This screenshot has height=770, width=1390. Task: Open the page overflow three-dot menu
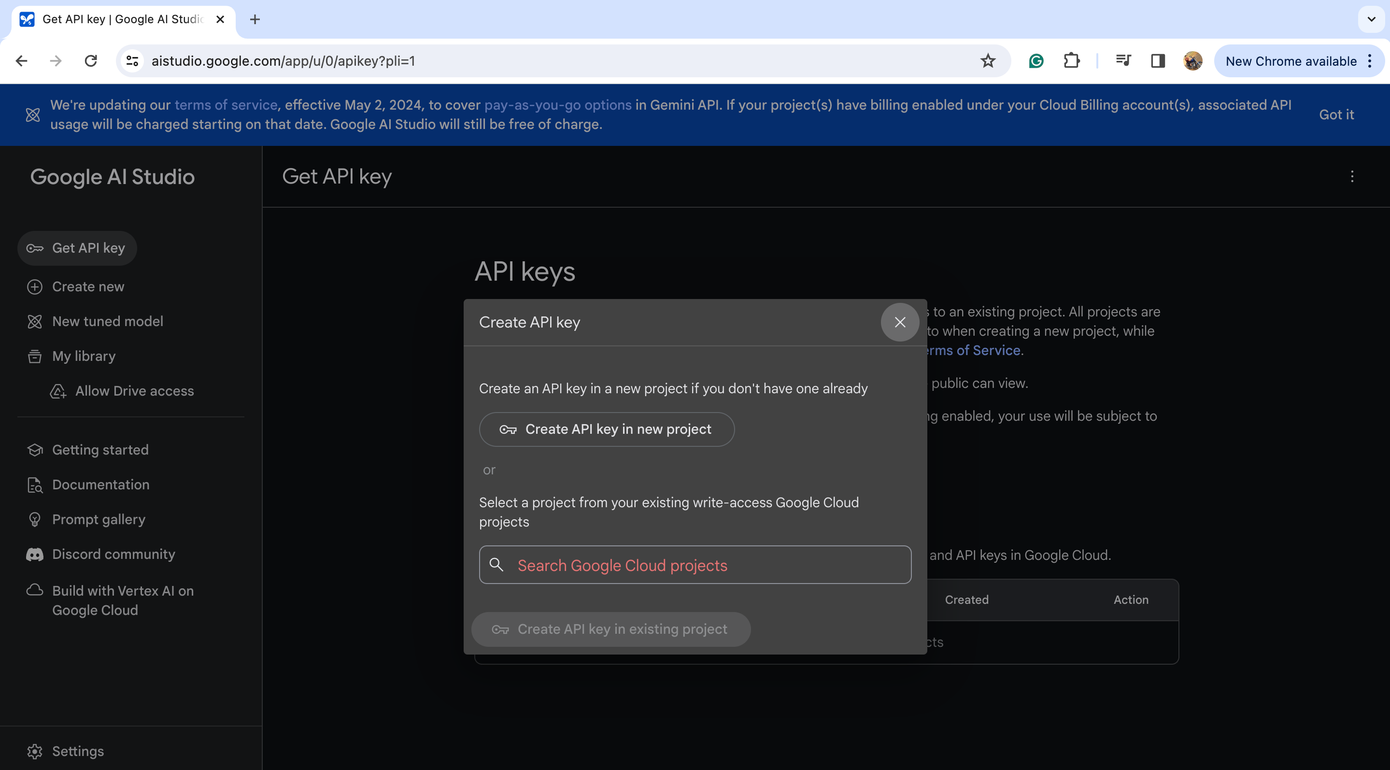point(1352,176)
